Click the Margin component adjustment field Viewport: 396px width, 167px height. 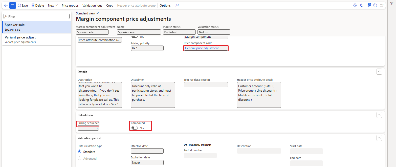[x=92, y=32]
